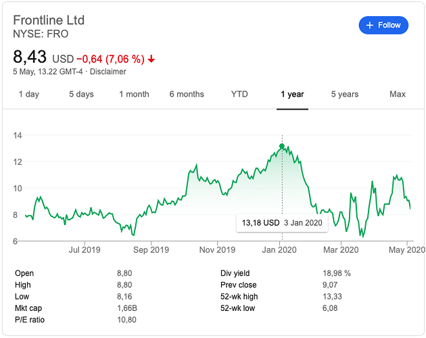This screenshot has height=338, width=426.
Task: Show the 5 years price history
Action: tap(345, 94)
